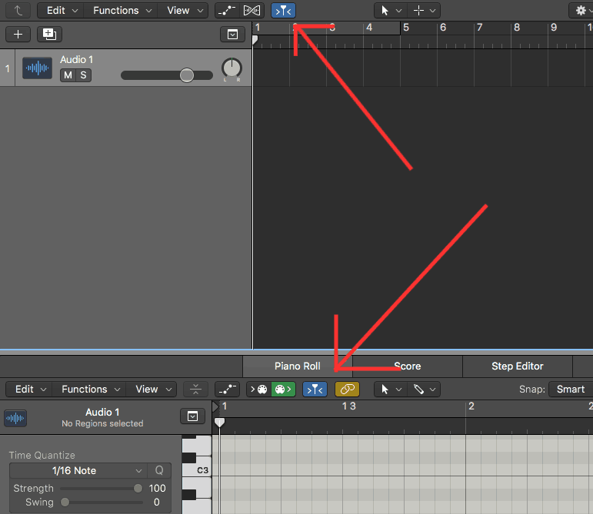Screen dimensions: 593x514
Task: Open the Functions menu in the Piano Roll
Action: (90, 390)
